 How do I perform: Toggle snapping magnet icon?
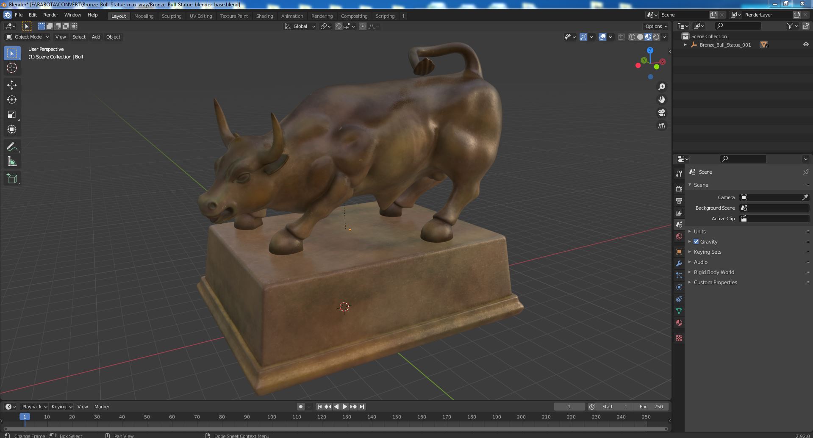(x=339, y=26)
